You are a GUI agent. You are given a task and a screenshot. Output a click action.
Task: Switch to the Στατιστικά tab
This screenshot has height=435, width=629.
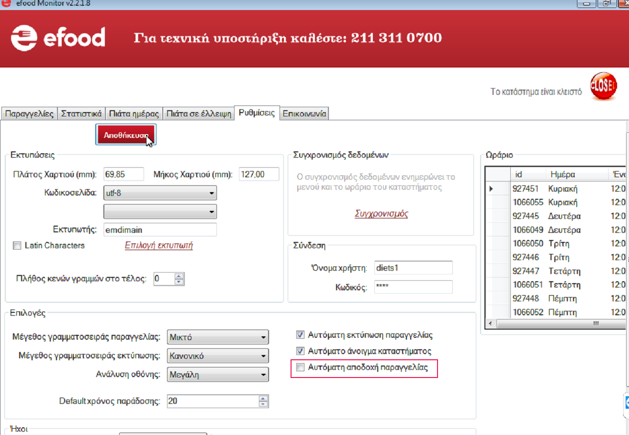(81, 114)
